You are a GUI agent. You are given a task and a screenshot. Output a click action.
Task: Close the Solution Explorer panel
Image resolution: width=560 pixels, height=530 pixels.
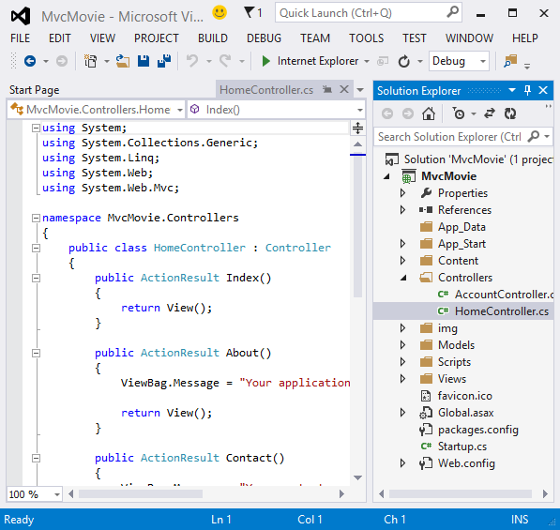[543, 90]
